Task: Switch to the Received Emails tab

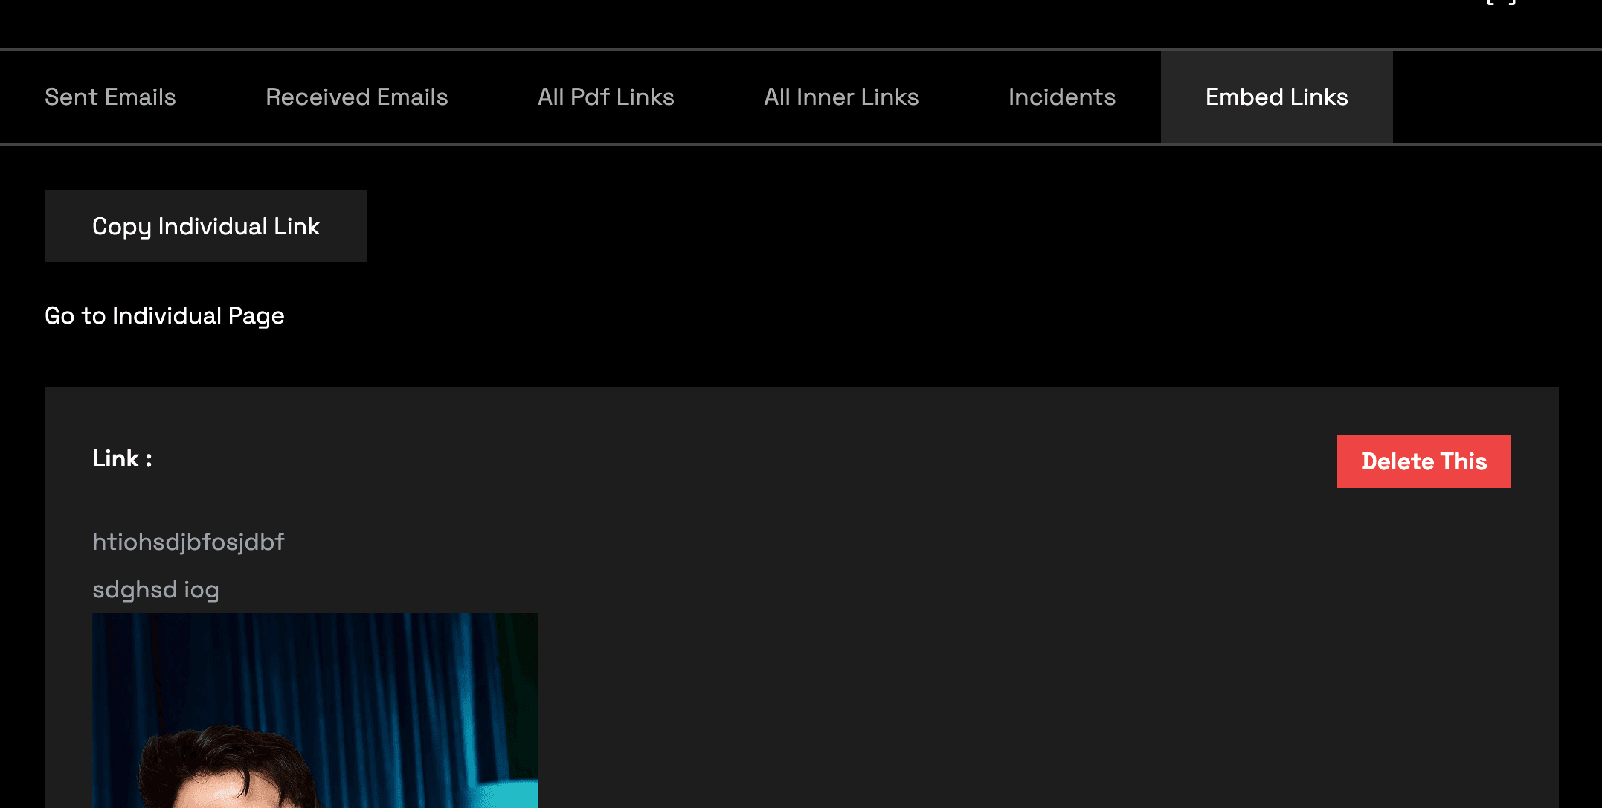Action: pos(357,97)
